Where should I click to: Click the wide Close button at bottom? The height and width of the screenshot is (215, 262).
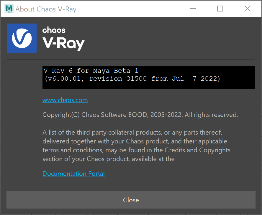tap(131, 200)
